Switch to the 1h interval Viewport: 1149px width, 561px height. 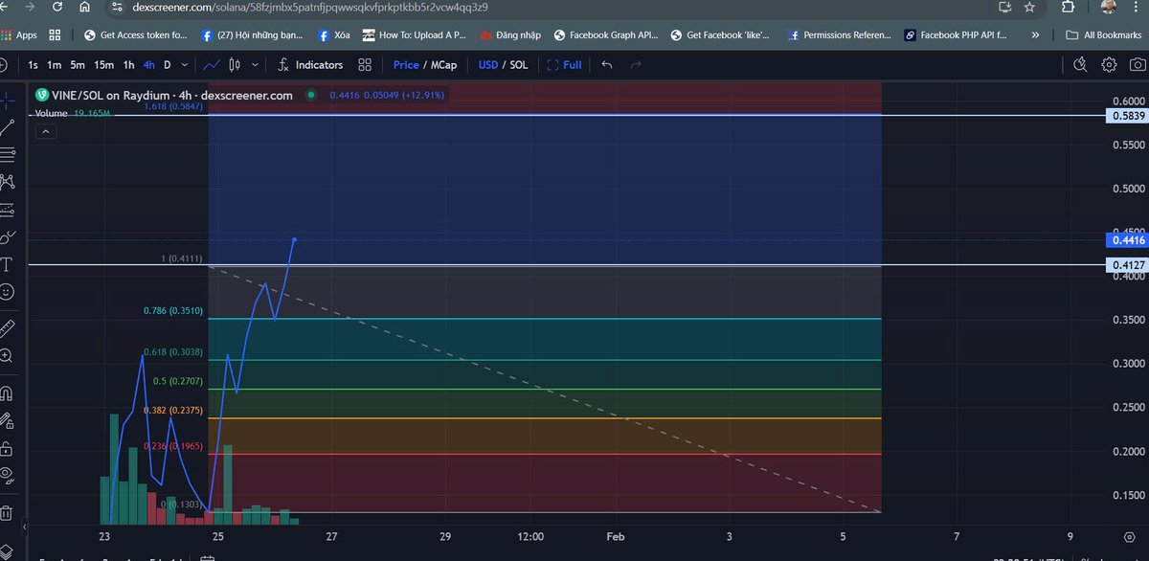tap(127, 65)
